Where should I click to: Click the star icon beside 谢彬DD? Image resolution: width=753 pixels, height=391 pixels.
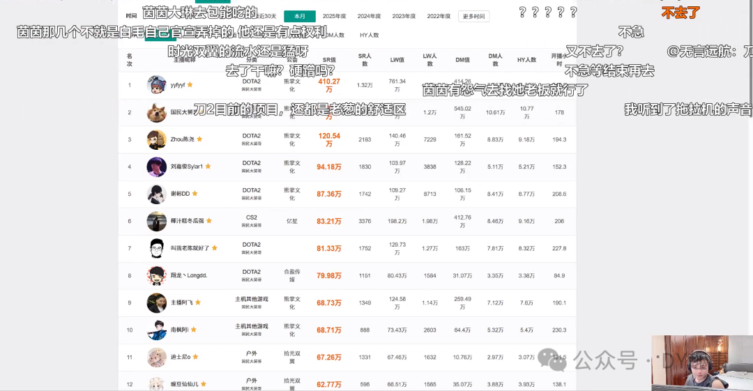(195, 194)
